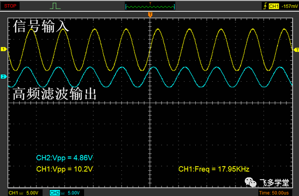Click the yellow trigger level arrow at right edge
This screenshot has height=196, width=299.
(x=296, y=50)
